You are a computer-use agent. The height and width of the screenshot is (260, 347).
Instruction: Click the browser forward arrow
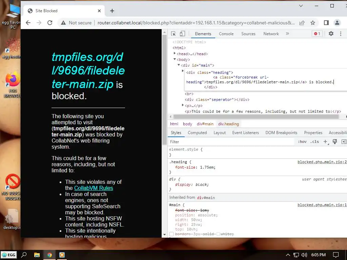point(39,23)
